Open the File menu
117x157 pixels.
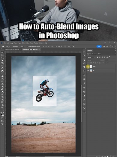coord(5,43)
